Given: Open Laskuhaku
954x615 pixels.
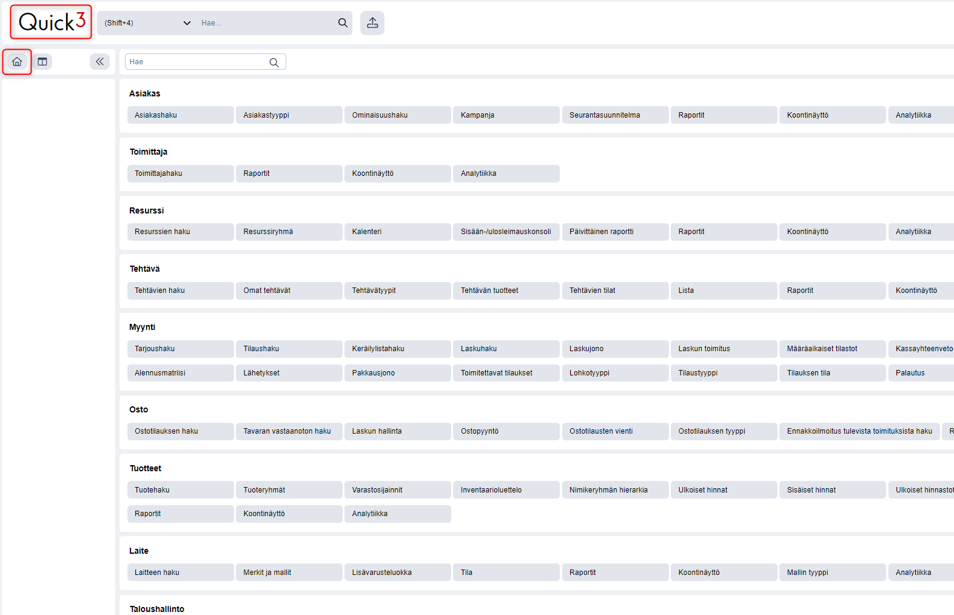Looking at the screenshot, I should point(506,349).
